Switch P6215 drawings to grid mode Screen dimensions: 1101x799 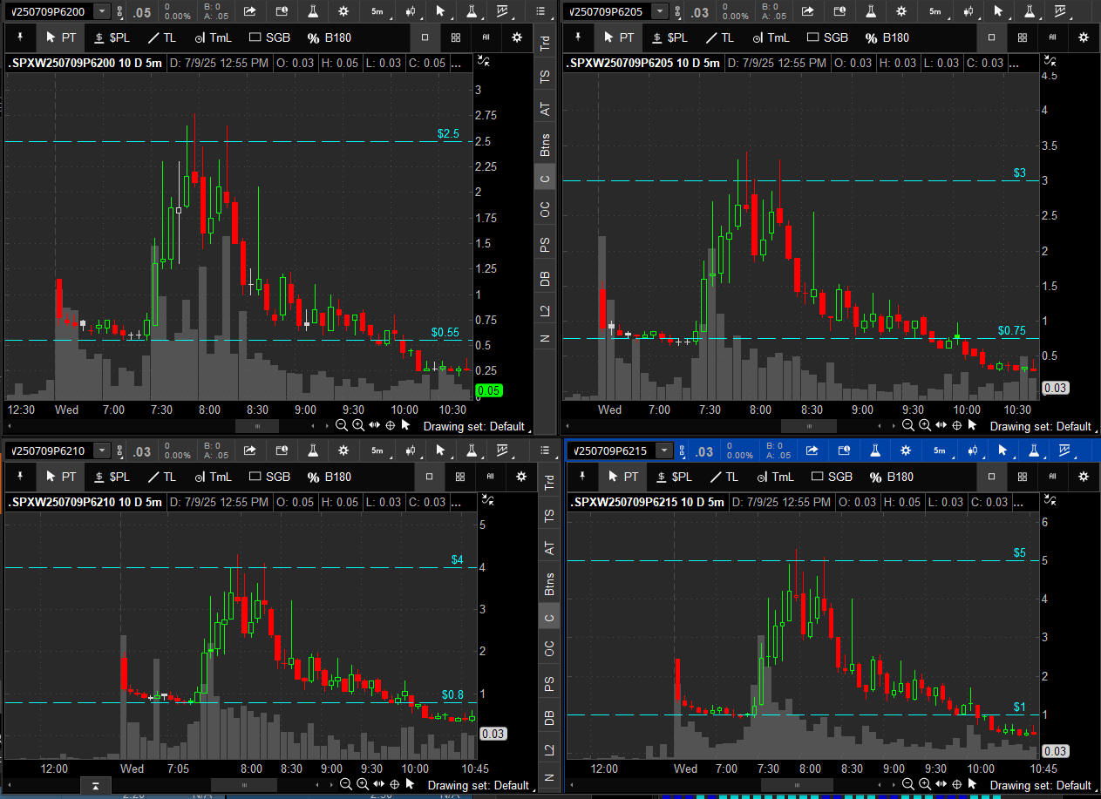(x=1023, y=477)
